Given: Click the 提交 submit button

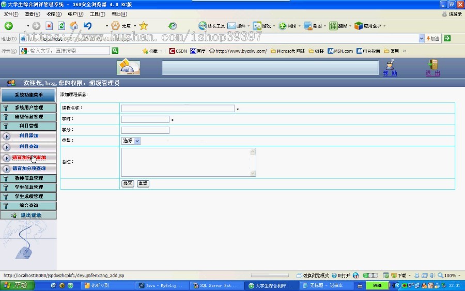Looking at the screenshot, I should pyautogui.click(x=128, y=183).
